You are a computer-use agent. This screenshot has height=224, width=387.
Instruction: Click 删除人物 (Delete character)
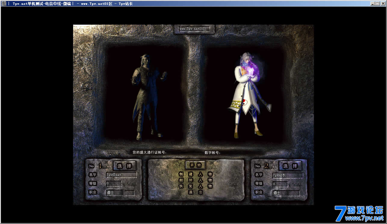pos(196,180)
